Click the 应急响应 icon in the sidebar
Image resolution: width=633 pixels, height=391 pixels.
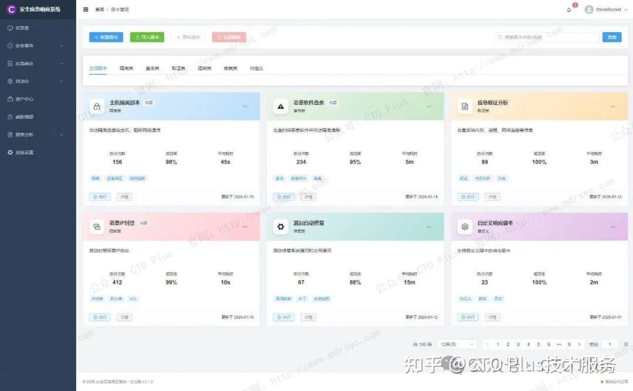click(10, 63)
